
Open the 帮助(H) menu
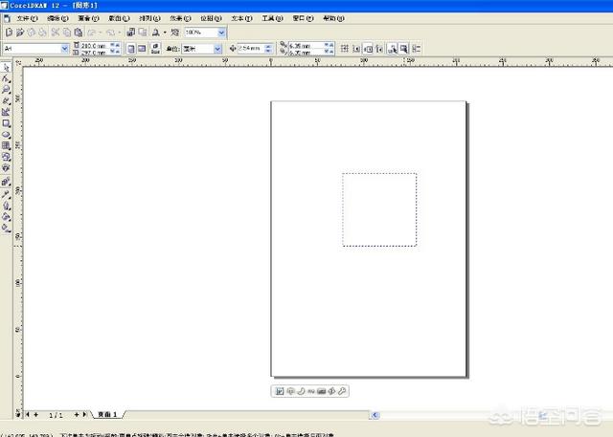pos(333,18)
